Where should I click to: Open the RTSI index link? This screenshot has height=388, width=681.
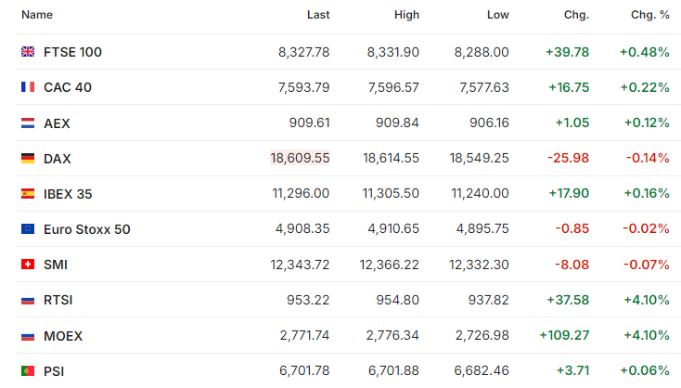coord(58,300)
